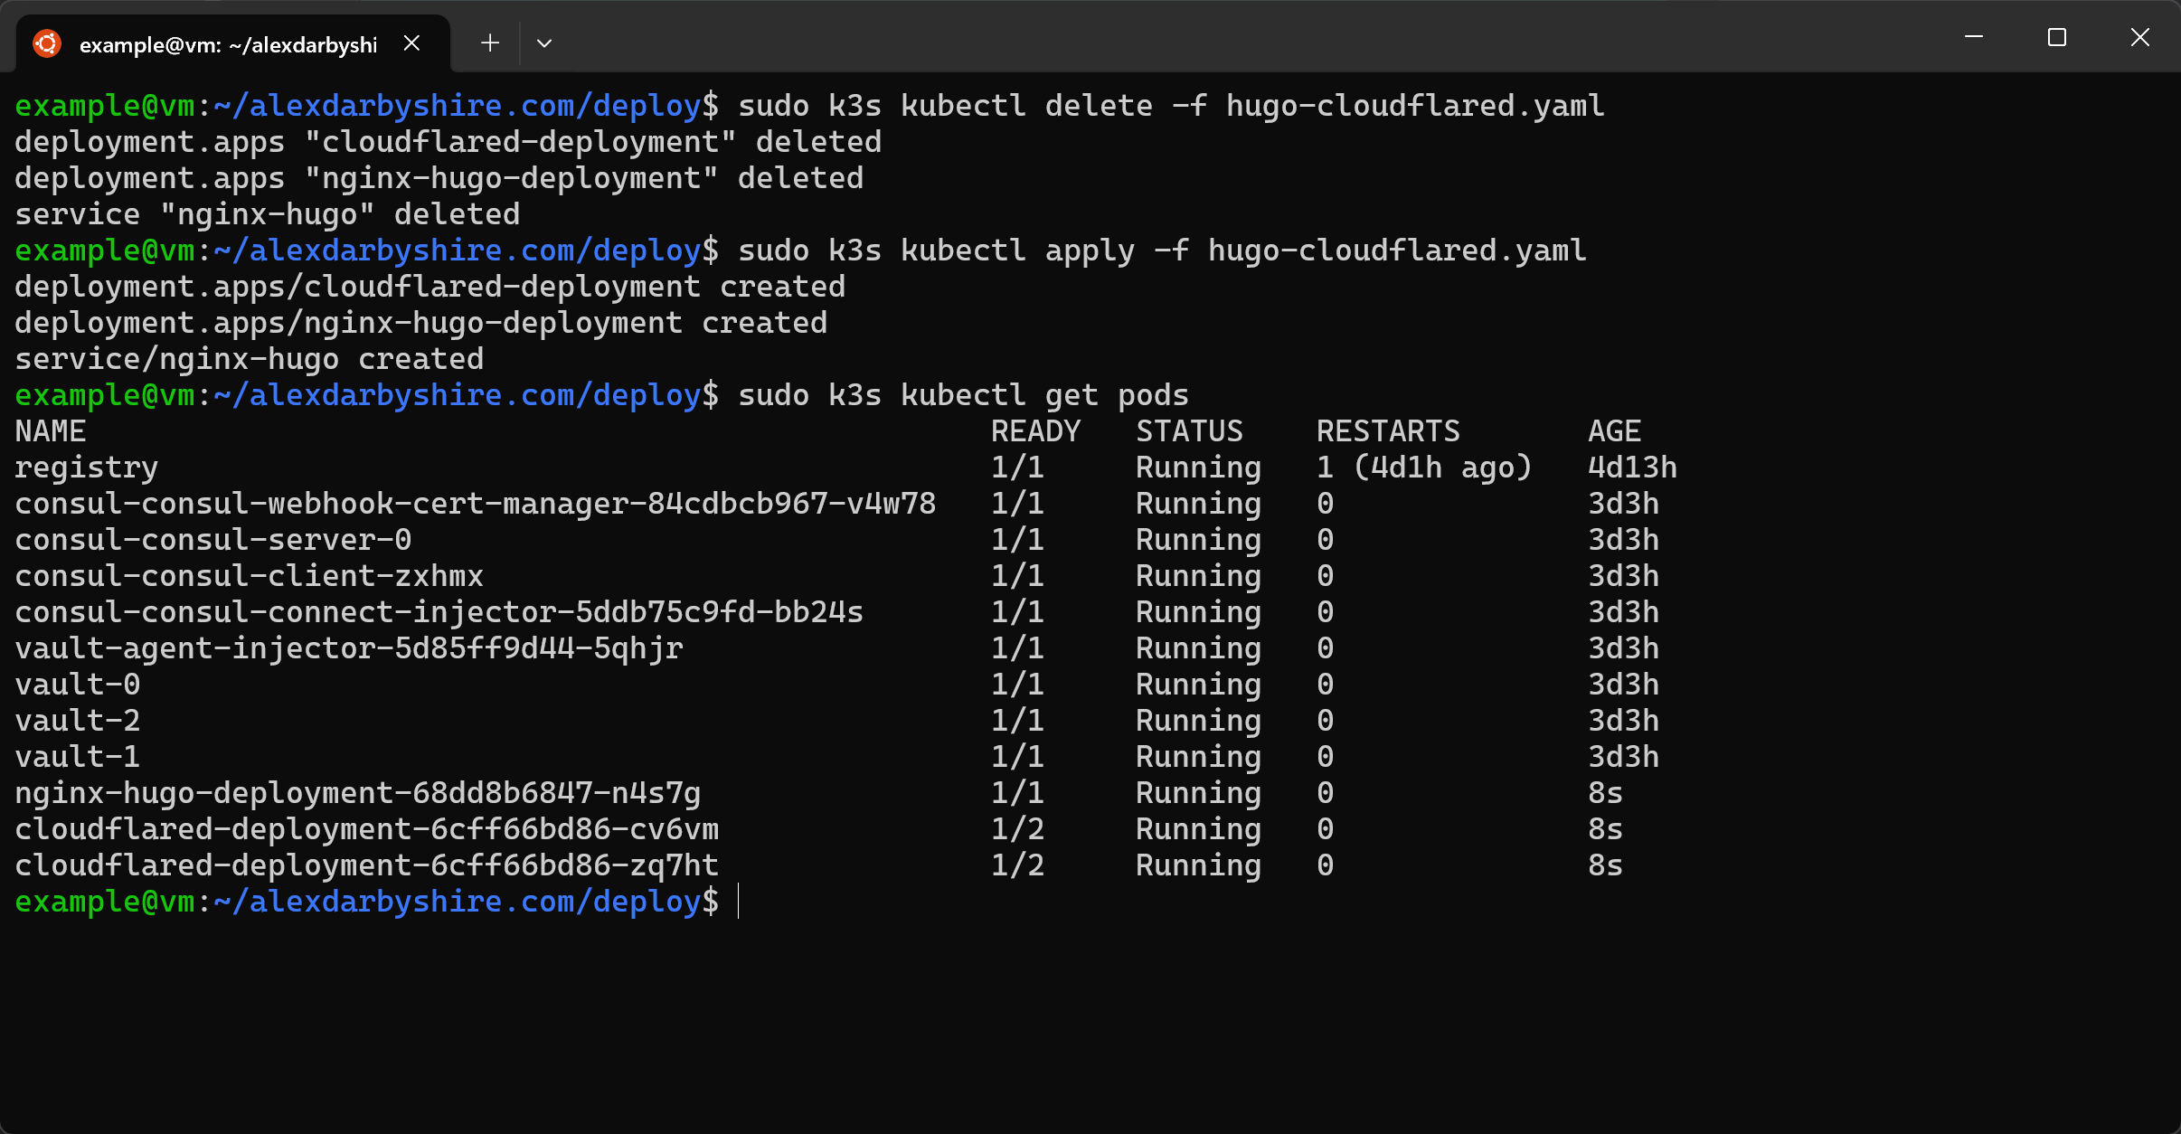The image size is (2181, 1134).
Task: Click the 'vault-agent-injector-5d85ff9d44-5qhjr' pod name
Action: 349,648
